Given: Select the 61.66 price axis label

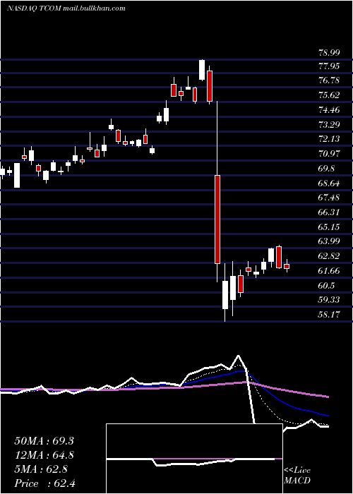Looking at the screenshot, I should (330, 270).
